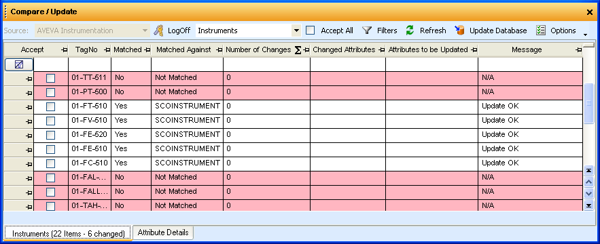Click the LogOff button label
The width and height of the screenshot is (600, 244).
[x=179, y=30]
